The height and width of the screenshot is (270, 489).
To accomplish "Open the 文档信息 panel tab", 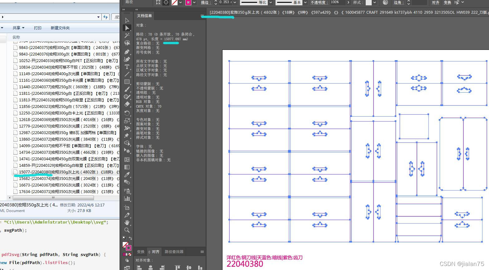I will (144, 16).
